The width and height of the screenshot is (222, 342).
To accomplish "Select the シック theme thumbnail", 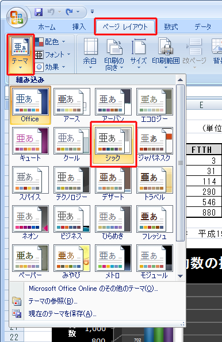I will 113,144.
